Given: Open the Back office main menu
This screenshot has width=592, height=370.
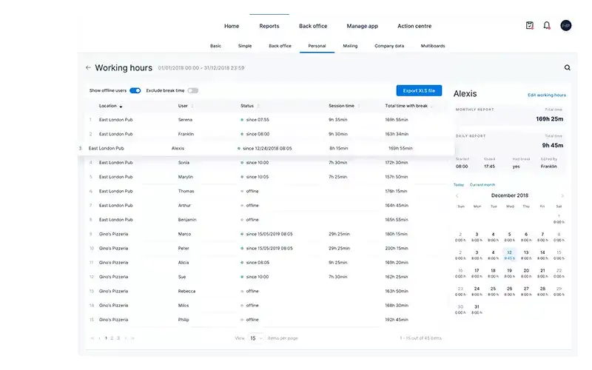Looking at the screenshot, I should tap(313, 26).
